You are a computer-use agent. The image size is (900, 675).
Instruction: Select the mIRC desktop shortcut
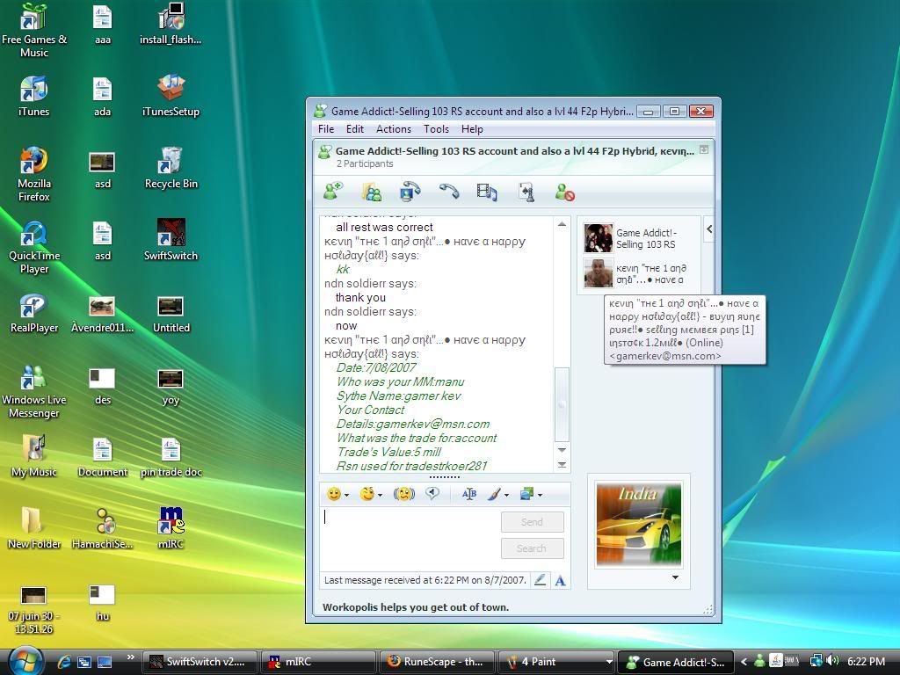171,528
